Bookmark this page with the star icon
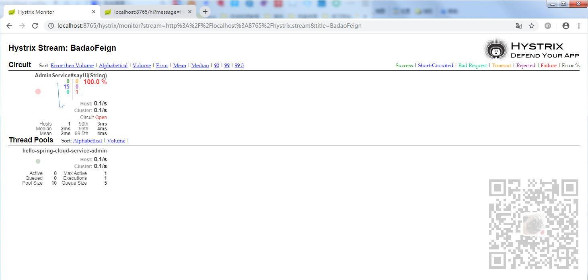This screenshot has width=588, height=280. (x=532, y=26)
